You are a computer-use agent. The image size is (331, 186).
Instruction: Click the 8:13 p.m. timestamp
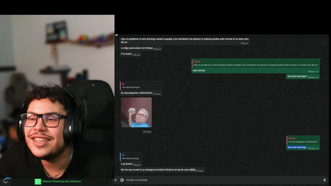click(200, 171)
